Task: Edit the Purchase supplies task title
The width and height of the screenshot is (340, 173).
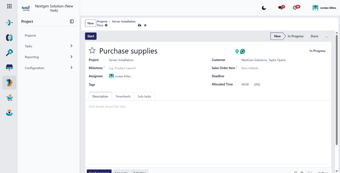Action: [128, 51]
